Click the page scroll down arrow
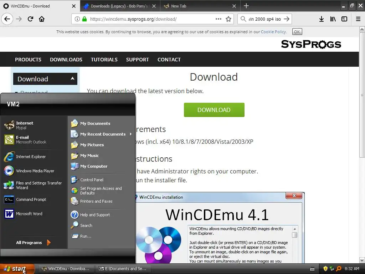 [x=362, y=260]
